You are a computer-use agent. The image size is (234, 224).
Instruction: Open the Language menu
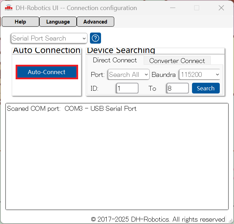[58, 22]
